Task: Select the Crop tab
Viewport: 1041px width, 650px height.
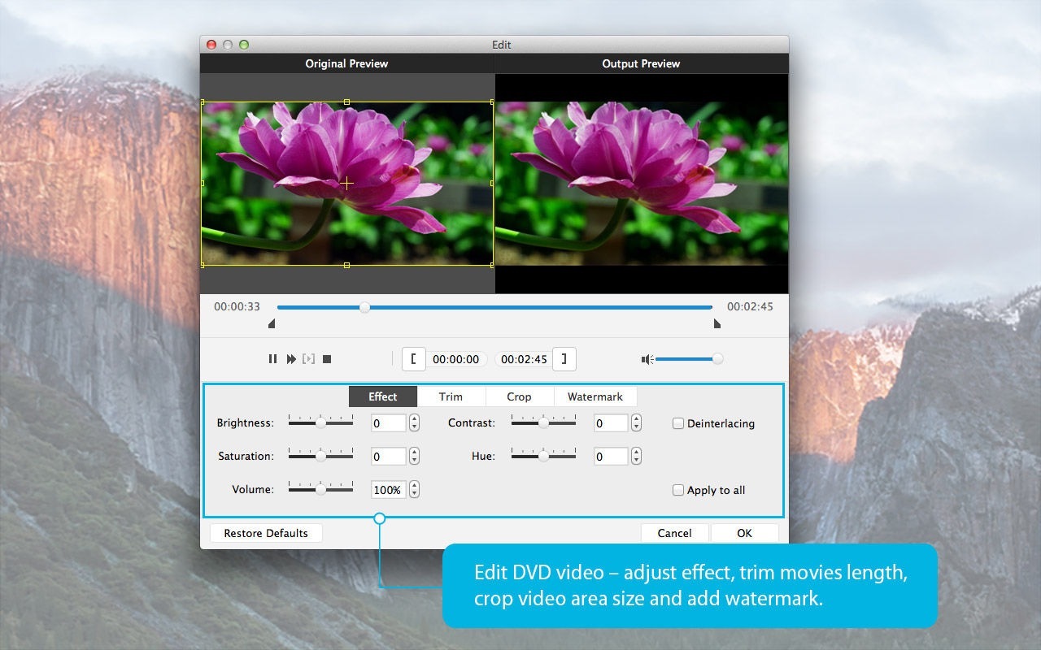Action: click(519, 396)
